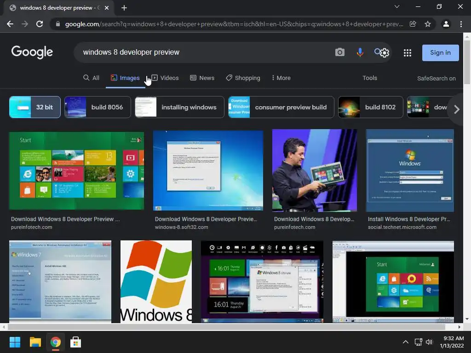Open the windows-8.soft32.com source link
471x353 pixels.
click(x=181, y=227)
